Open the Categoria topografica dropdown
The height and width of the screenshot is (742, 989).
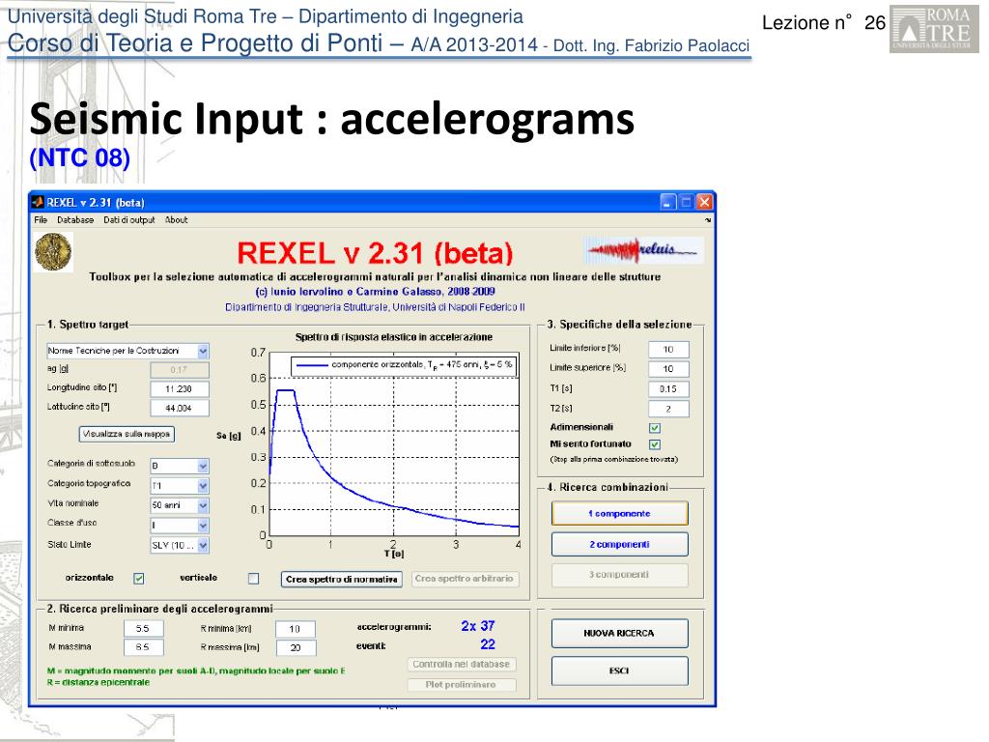pyautogui.click(x=180, y=486)
